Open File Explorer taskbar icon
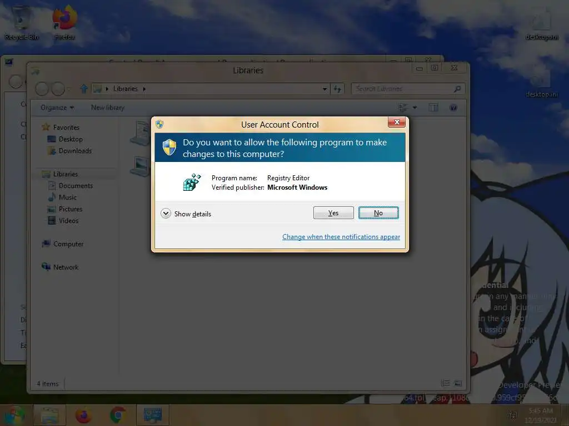The height and width of the screenshot is (426, 569). click(49, 415)
